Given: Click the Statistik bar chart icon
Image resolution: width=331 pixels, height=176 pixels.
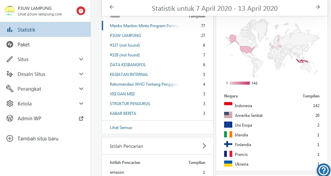Looking at the screenshot, I should tap(10, 30).
